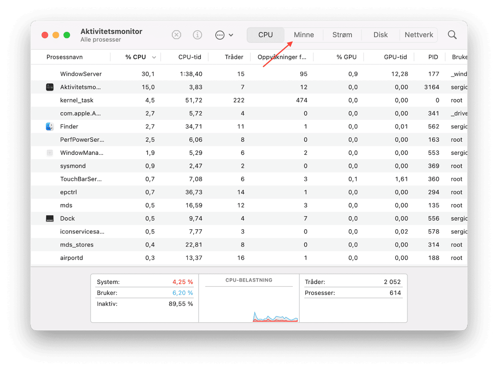This screenshot has height=371, width=498.
Task: Click PID 3164 for Aktivitetsmonitor
Action: tap(432, 87)
